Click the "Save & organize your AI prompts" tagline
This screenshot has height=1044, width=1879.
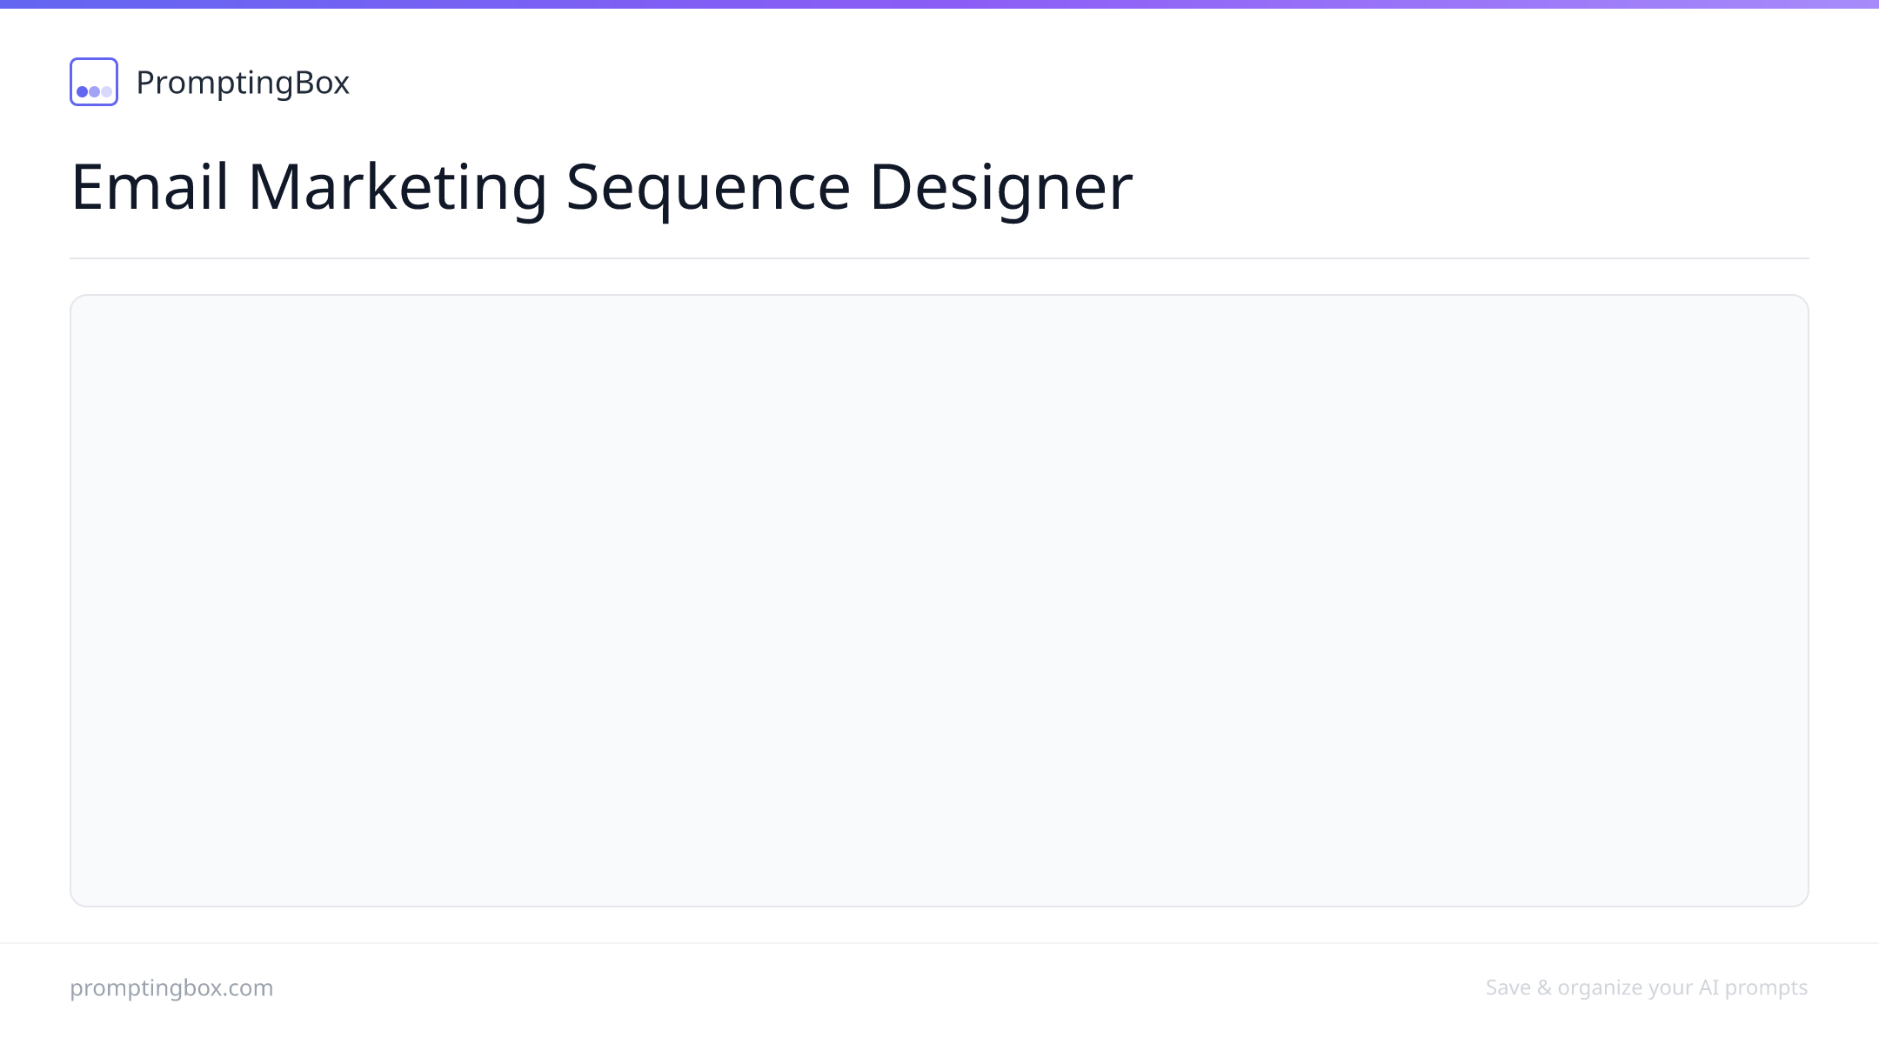point(1647,987)
